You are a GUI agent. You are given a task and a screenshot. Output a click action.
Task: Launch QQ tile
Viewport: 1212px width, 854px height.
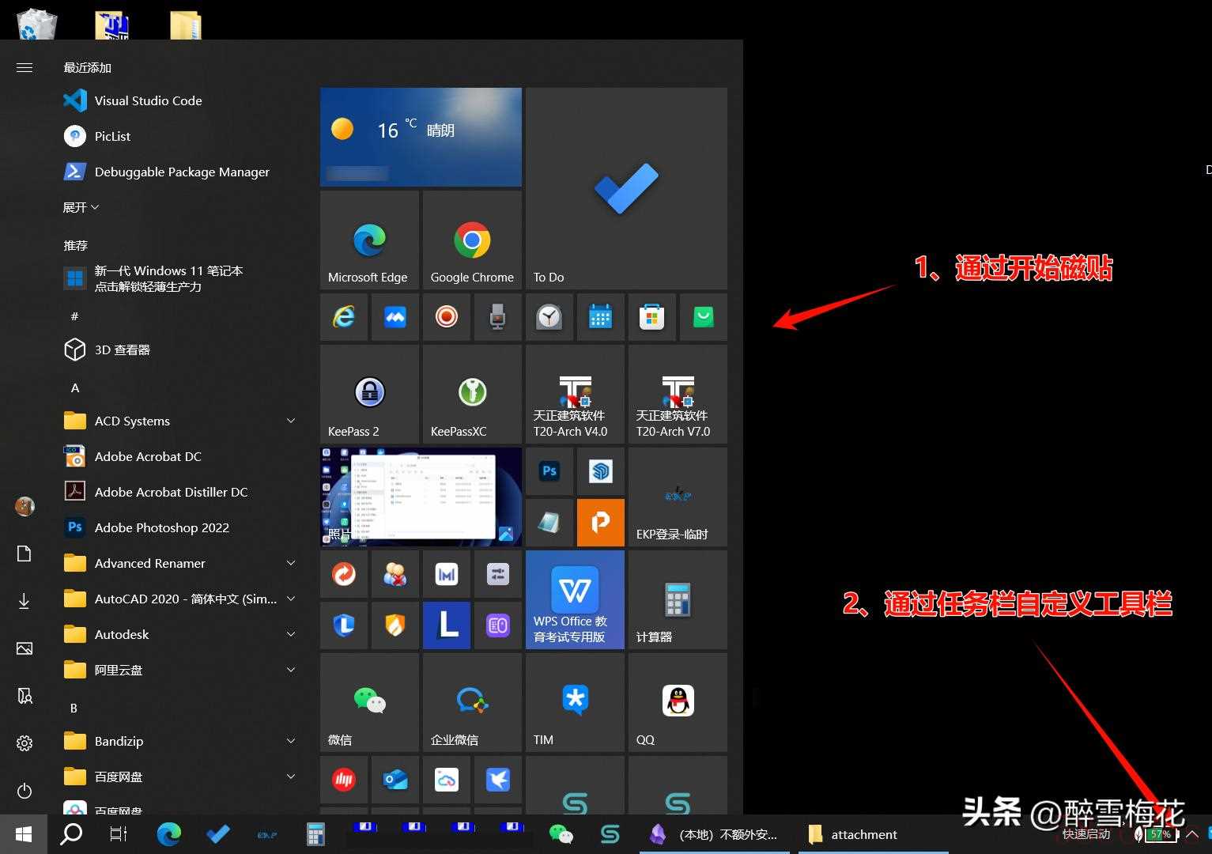(x=678, y=702)
